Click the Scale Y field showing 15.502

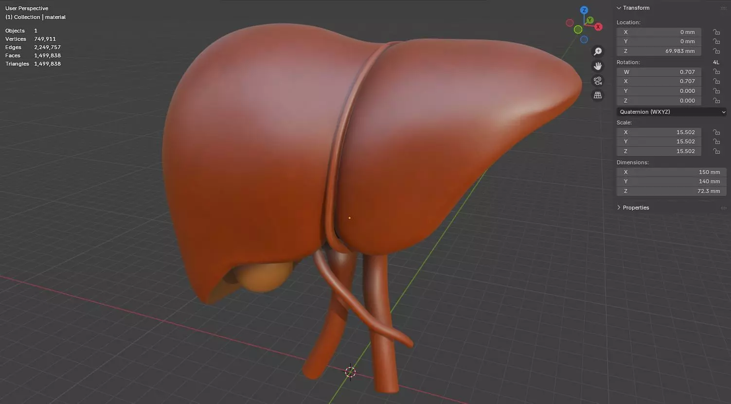pyautogui.click(x=659, y=141)
